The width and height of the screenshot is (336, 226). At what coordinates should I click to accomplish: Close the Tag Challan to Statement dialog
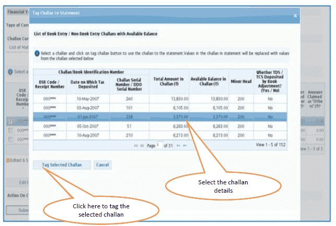(x=295, y=16)
